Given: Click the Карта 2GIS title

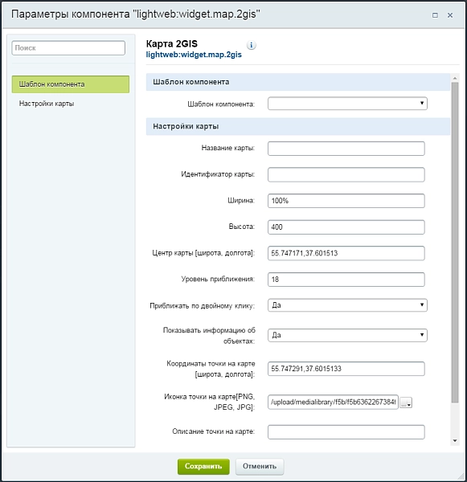Looking at the screenshot, I should [172, 43].
